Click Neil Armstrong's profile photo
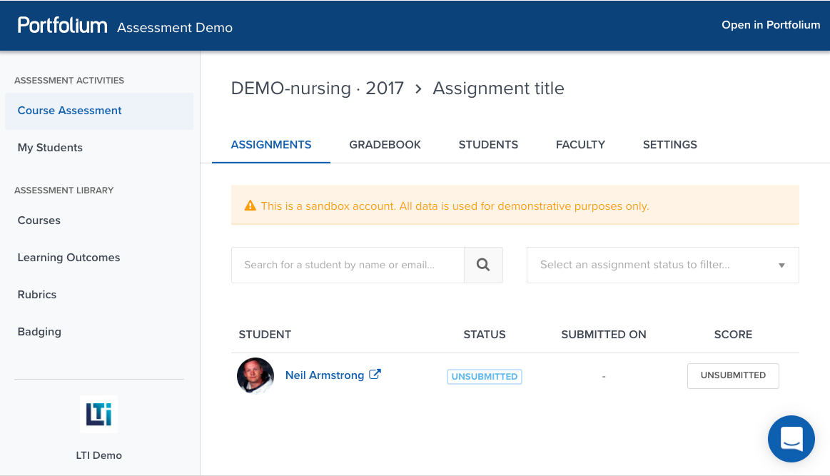 click(x=255, y=375)
